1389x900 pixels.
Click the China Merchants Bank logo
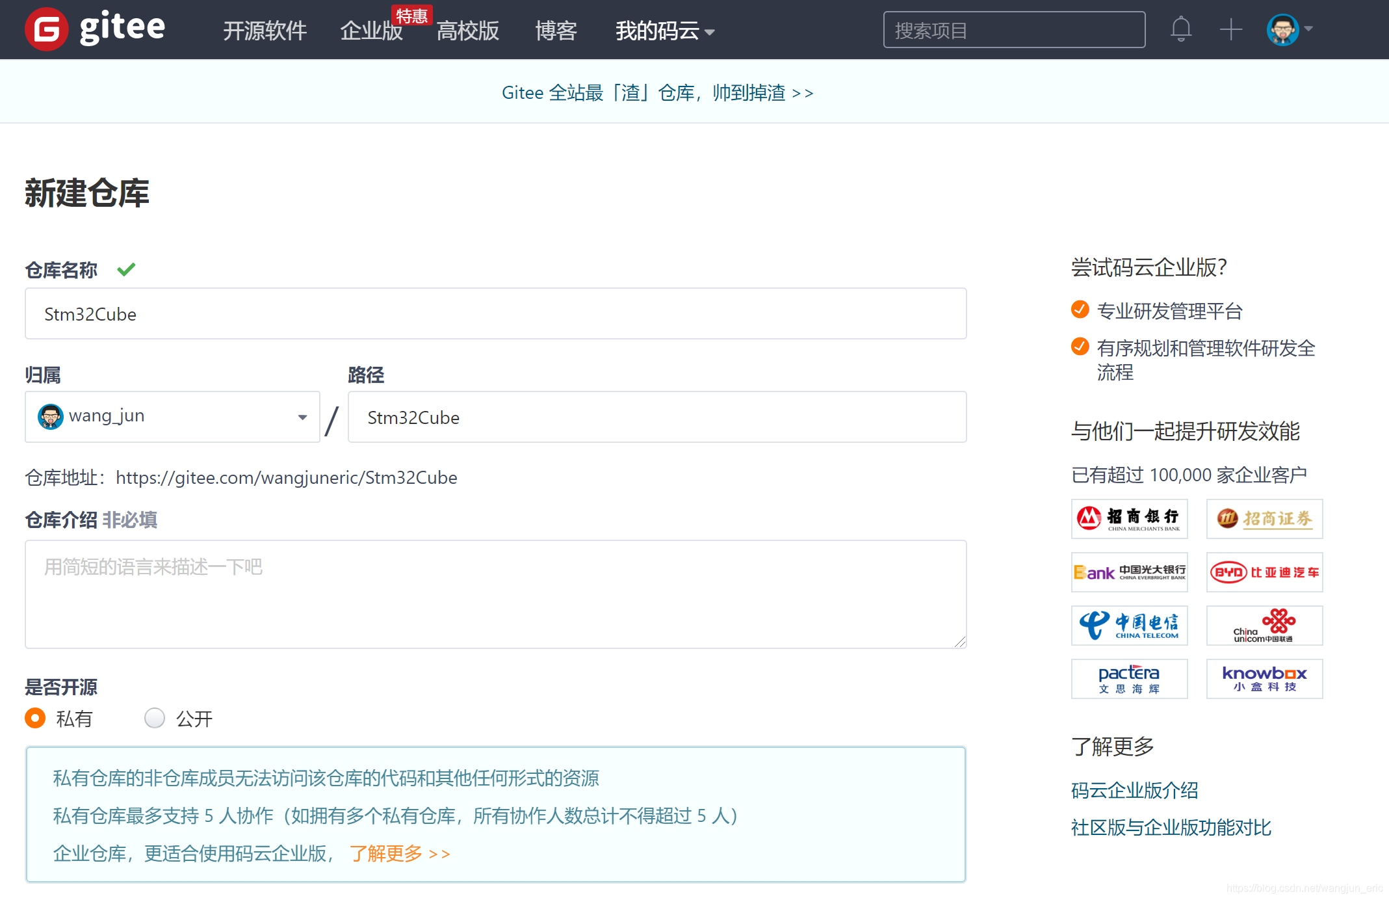coord(1129,519)
